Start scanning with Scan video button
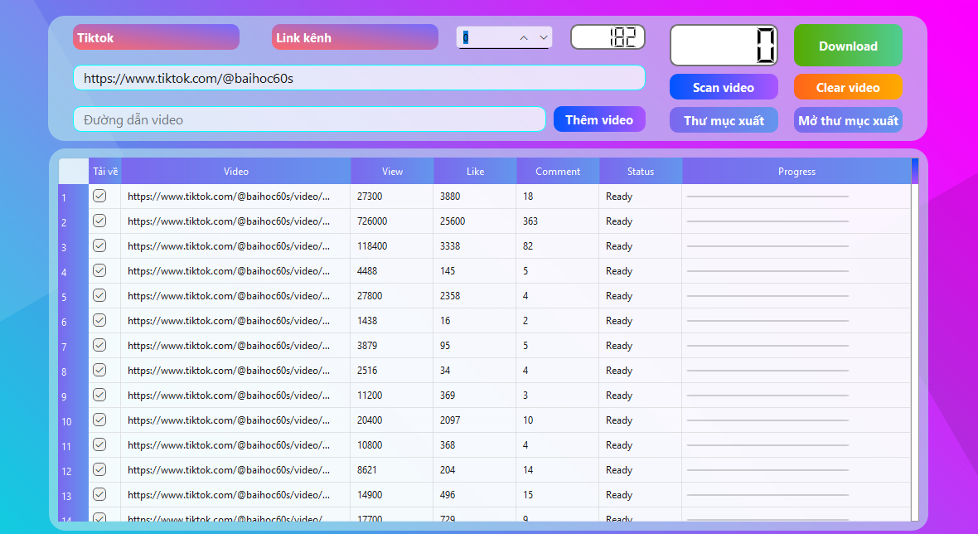 click(x=724, y=87)
